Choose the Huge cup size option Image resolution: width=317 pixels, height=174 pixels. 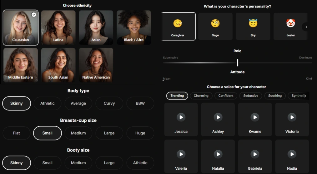(x=140, y=133)
